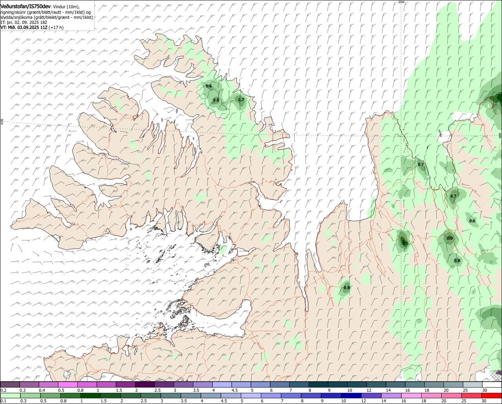The width and height of the screenshot is (502, 404).
Task: Pick the palest green bottom legend swatch between 0.1 and 0.3
Action: coord(10,396)
